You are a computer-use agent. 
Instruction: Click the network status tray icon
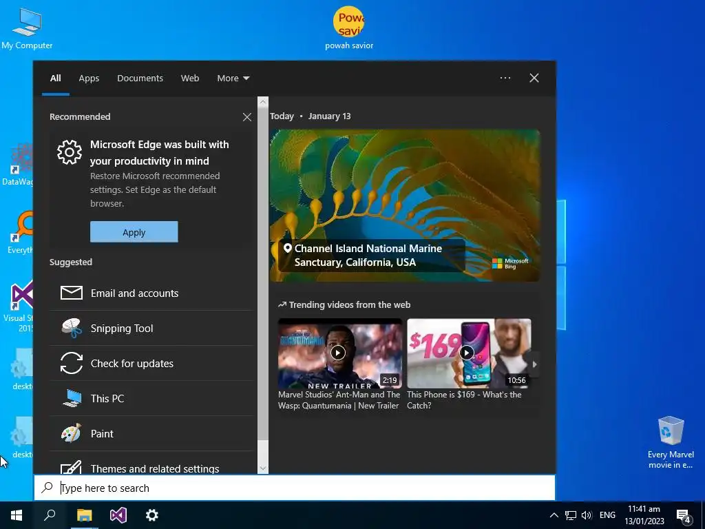coord(571,515)
